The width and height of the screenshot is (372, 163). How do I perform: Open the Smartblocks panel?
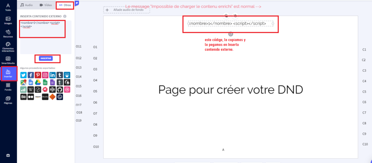[x=8, y=60]
